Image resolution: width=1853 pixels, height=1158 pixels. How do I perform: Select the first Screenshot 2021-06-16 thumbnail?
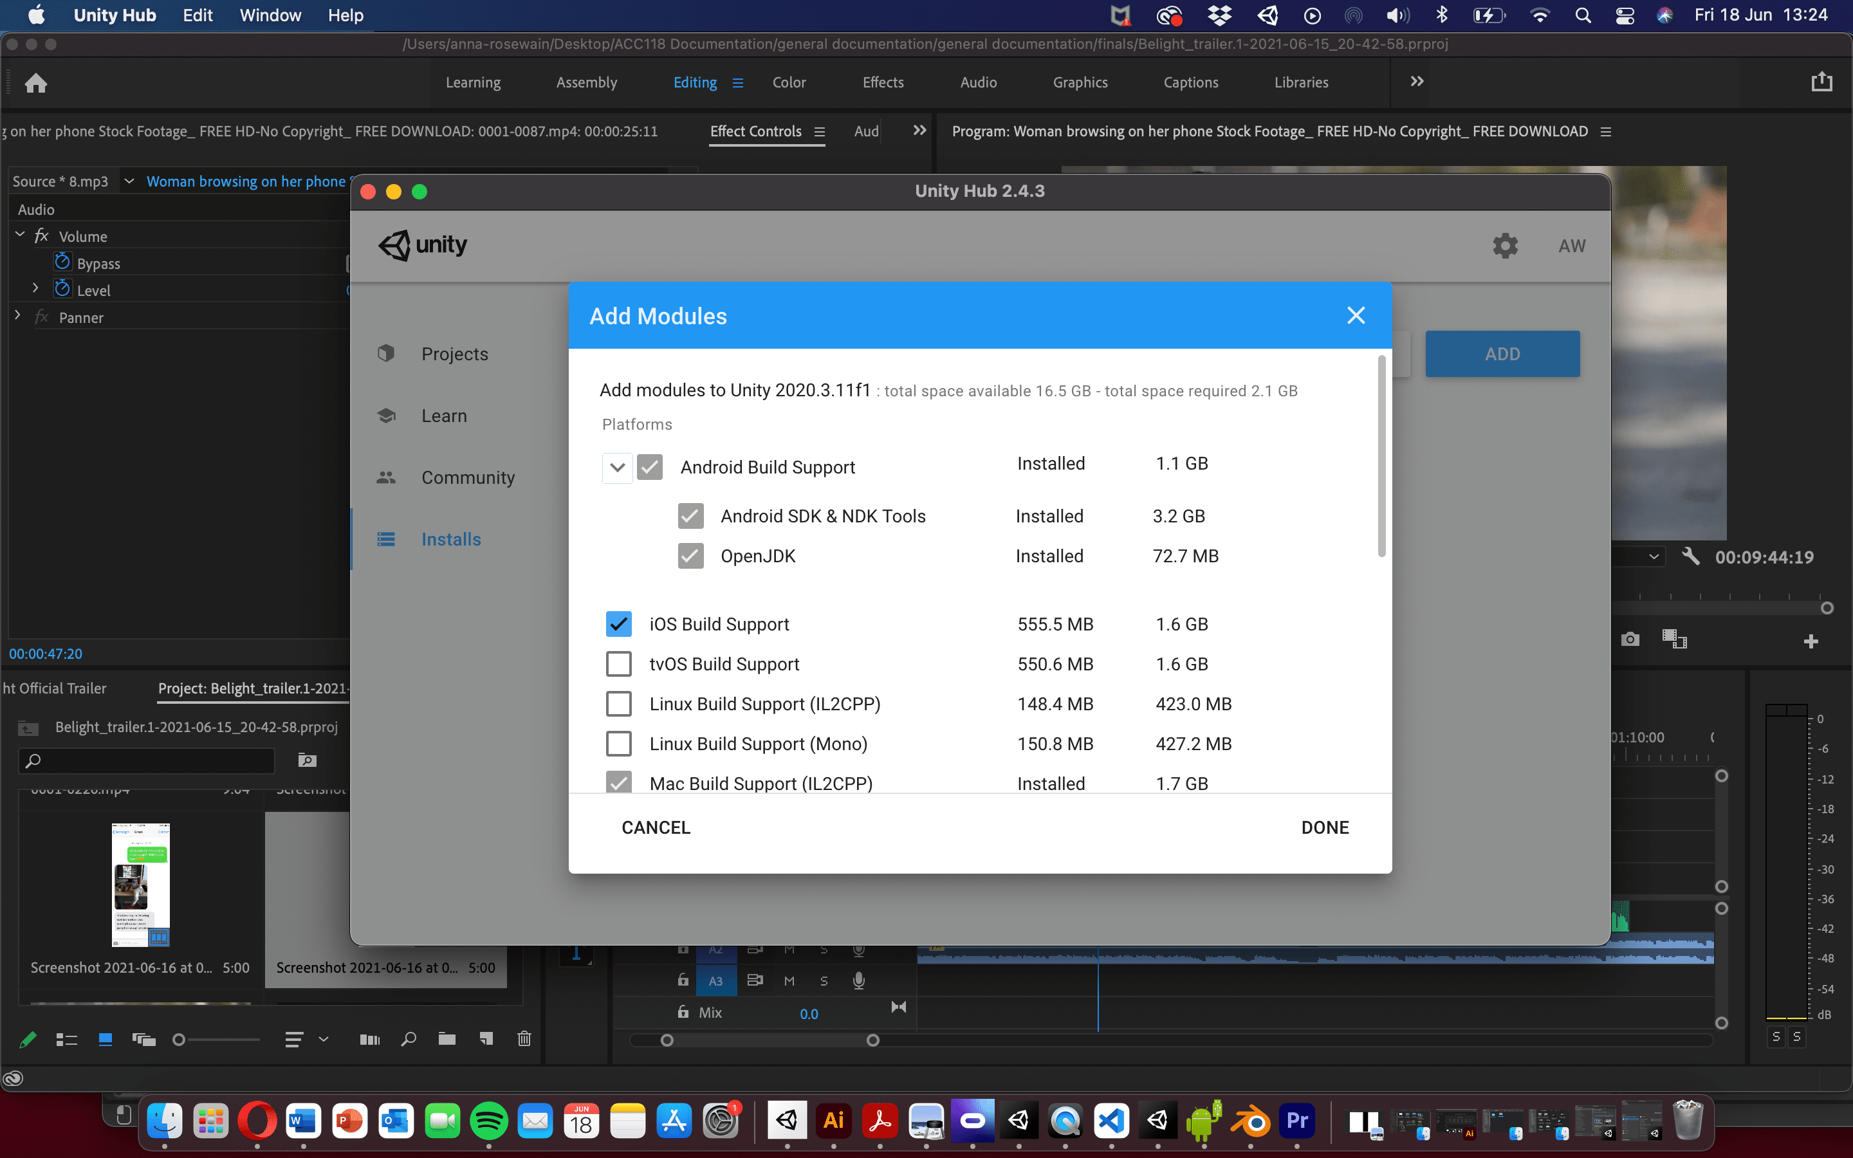pyautogui.click(x=140, y=885)
